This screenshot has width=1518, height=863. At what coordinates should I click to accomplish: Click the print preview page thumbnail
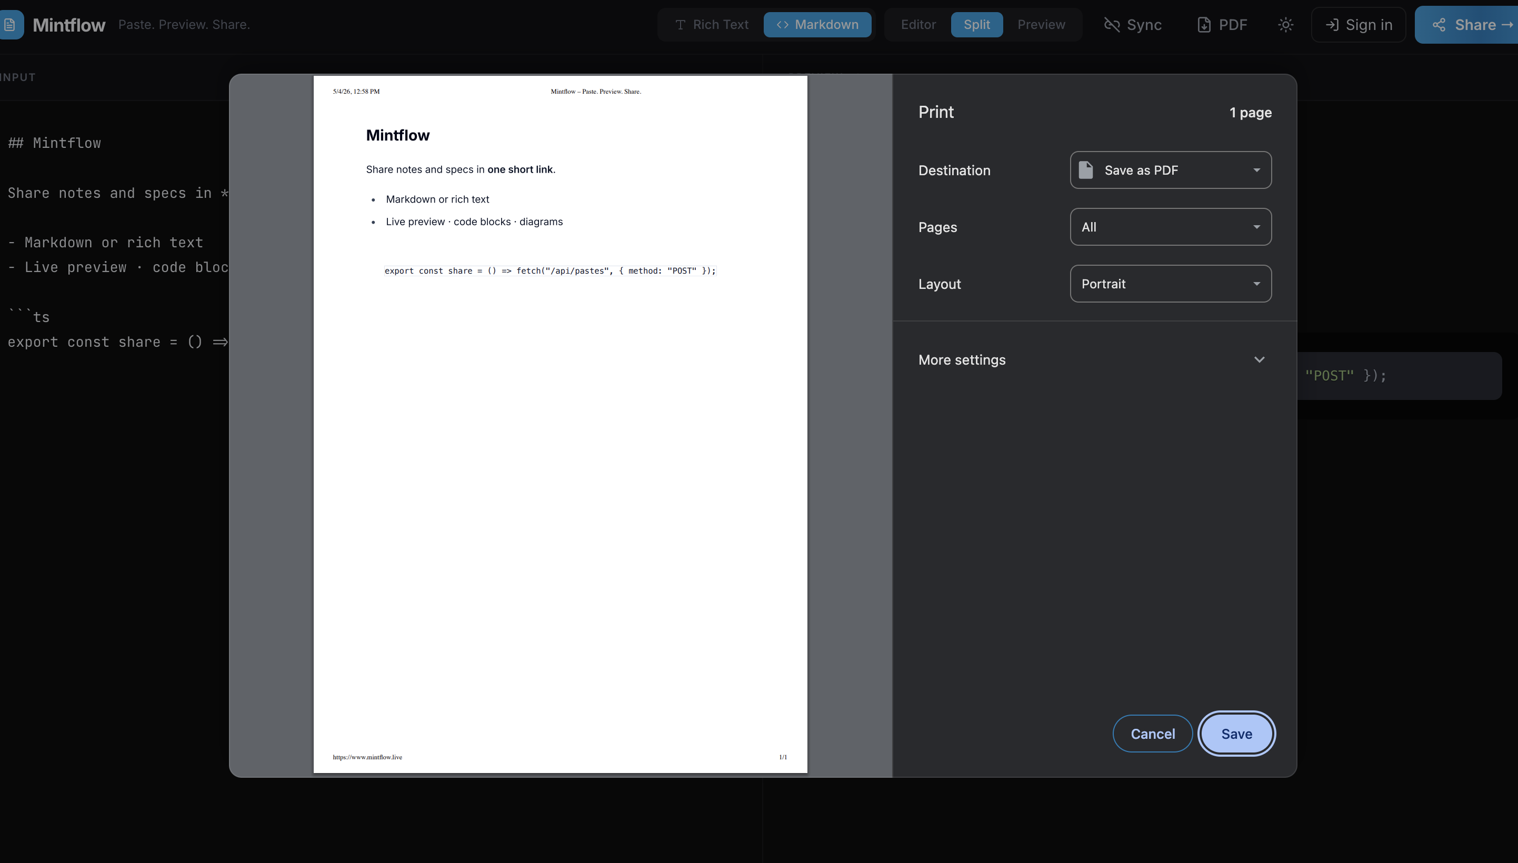tap(560, 424)
